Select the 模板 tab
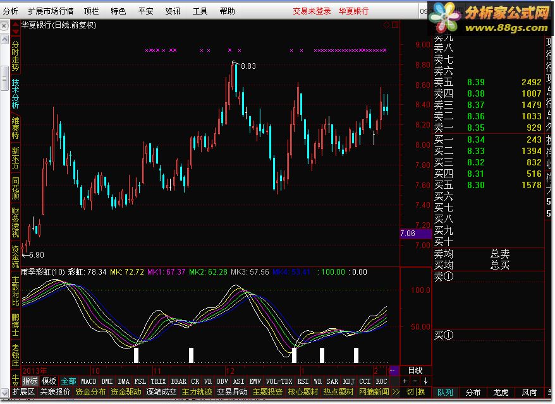555x404 pixels. 49,381
